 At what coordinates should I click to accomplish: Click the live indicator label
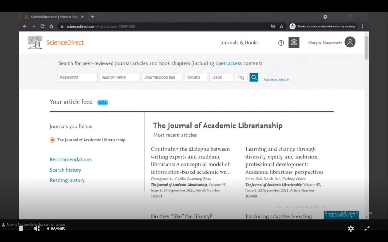pos(56,229)
